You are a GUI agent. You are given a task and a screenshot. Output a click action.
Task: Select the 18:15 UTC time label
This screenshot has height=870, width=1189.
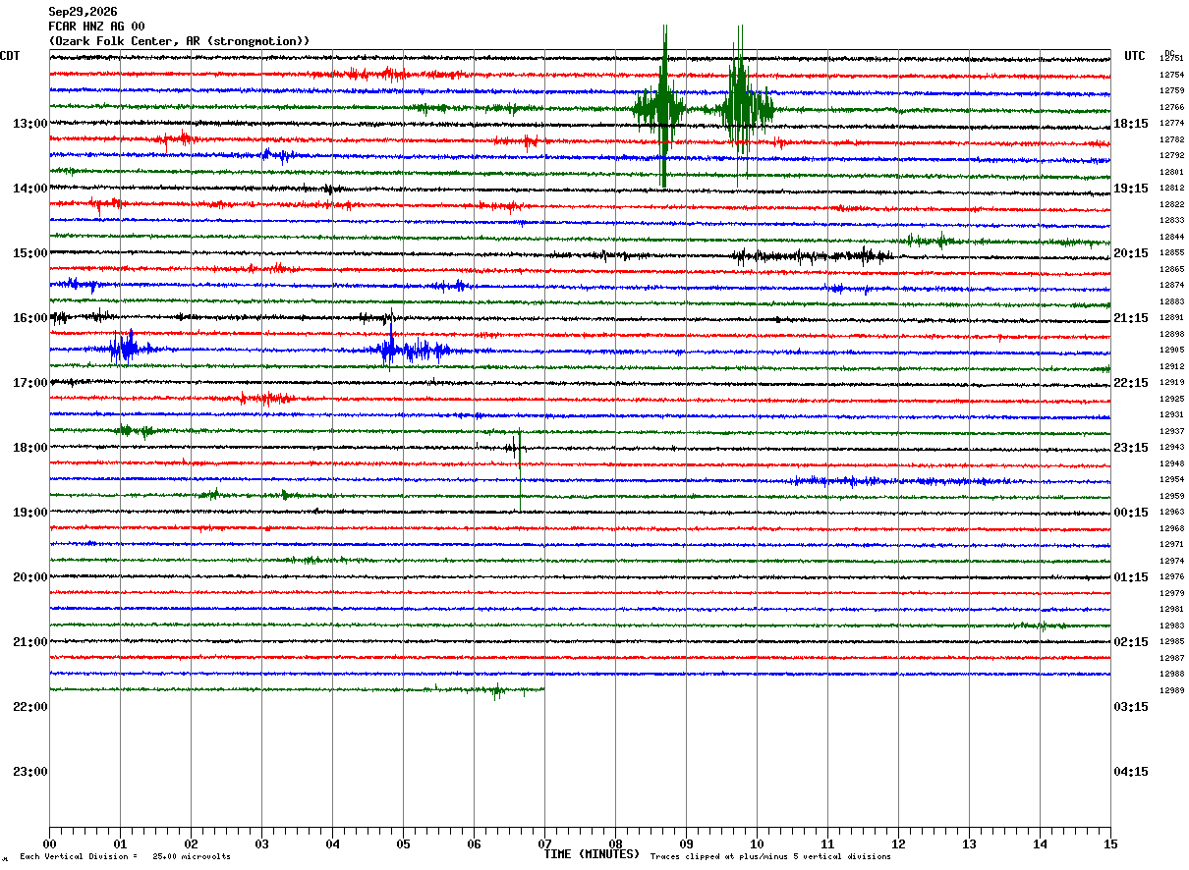coord(1131,124)
